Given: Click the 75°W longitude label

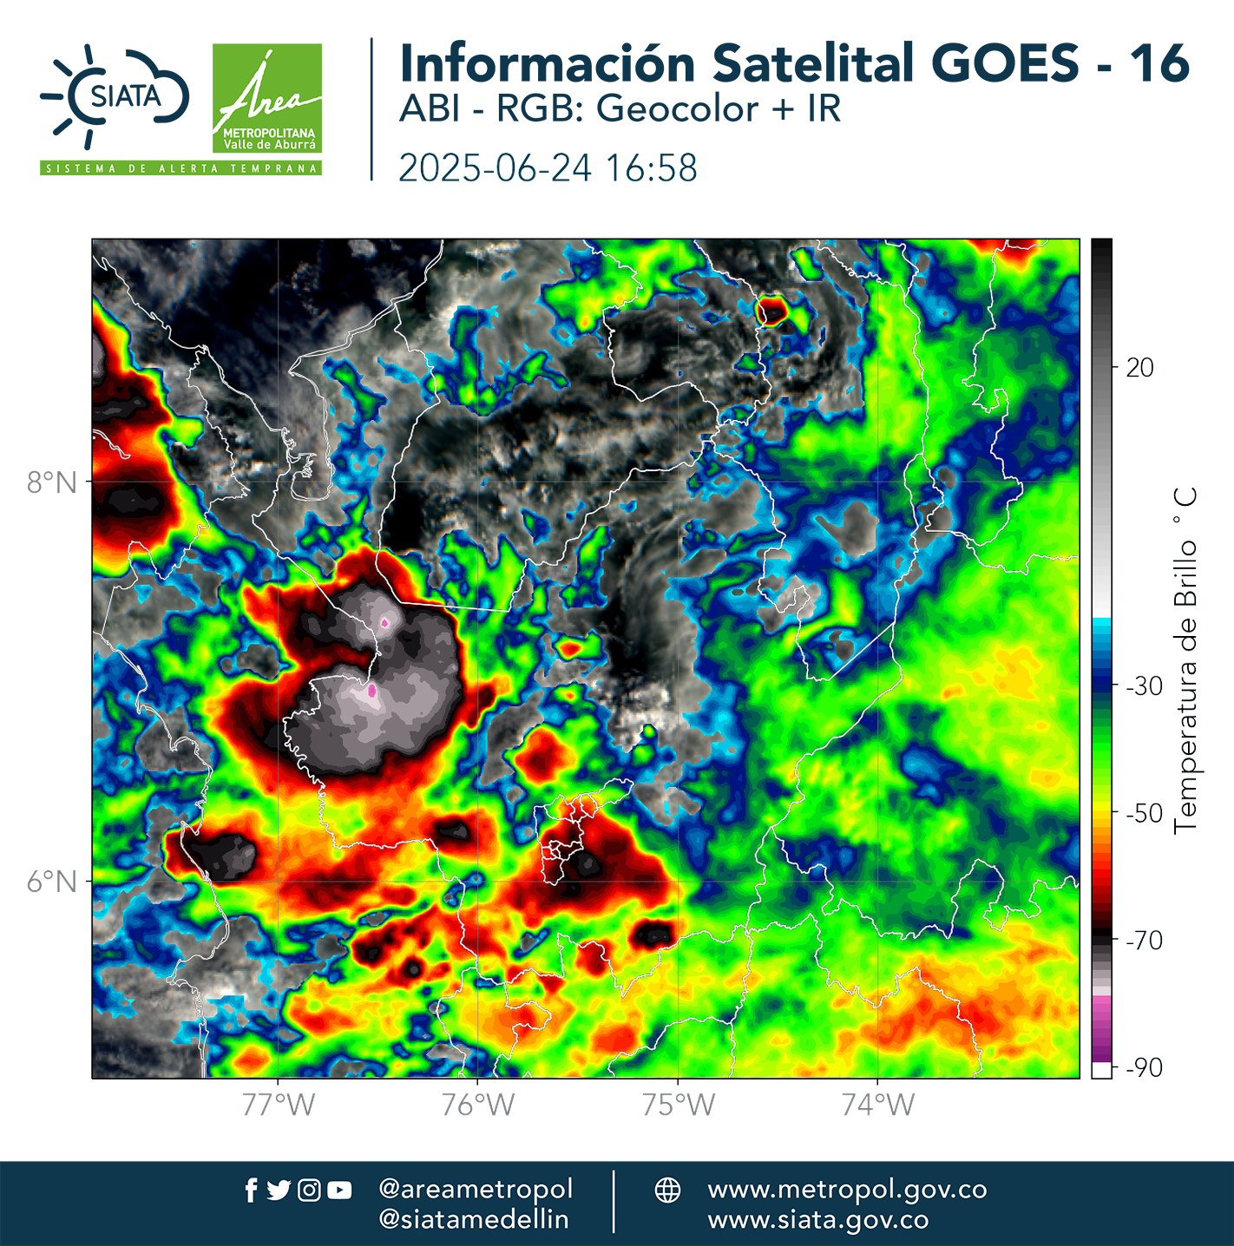Looking at the screenshot, I should coord(679,1105).
